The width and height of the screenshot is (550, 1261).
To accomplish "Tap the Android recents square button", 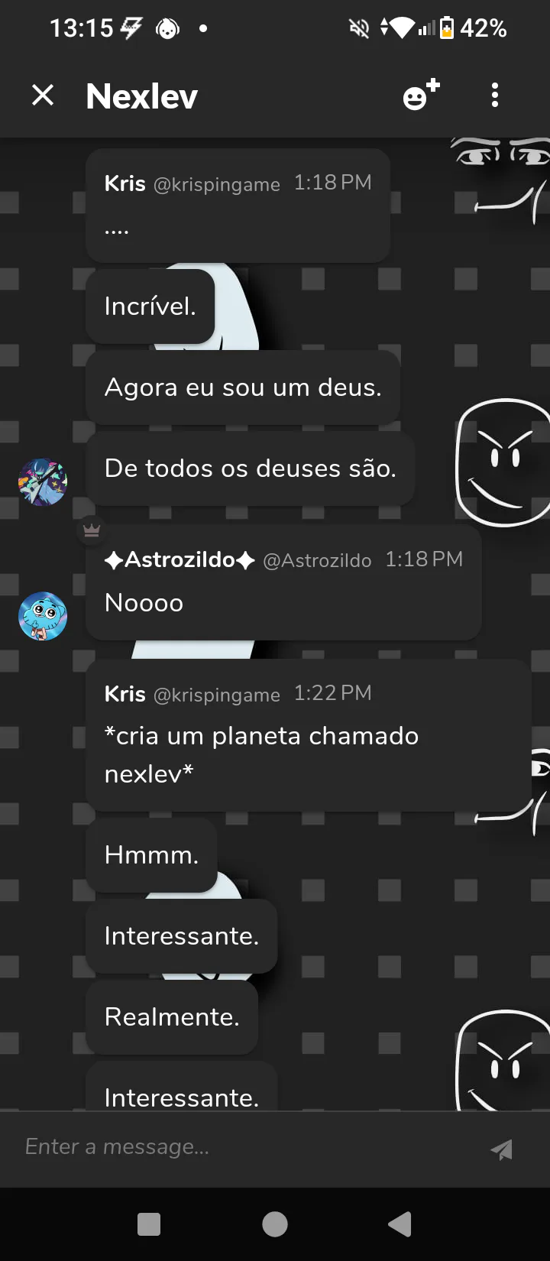I will click(x=149, y=1224).
